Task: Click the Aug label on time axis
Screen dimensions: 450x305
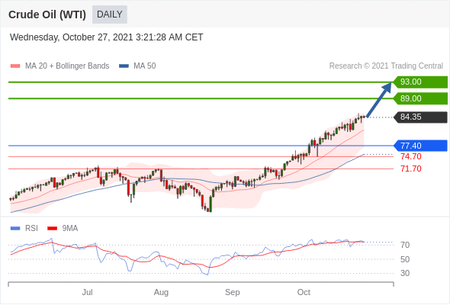Action: coord(161,292)
